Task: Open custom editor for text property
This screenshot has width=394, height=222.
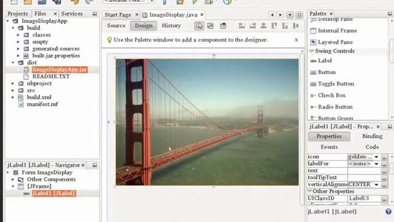Action: coord(384,171)
